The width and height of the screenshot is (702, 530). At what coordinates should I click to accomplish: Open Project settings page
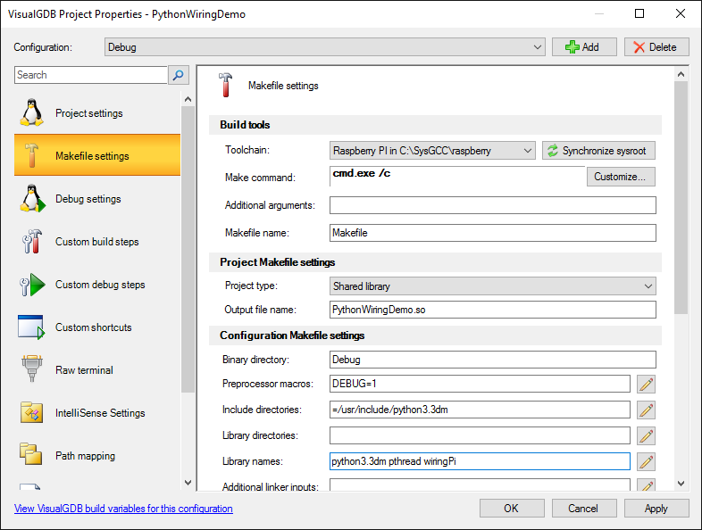tap(97, 112)
